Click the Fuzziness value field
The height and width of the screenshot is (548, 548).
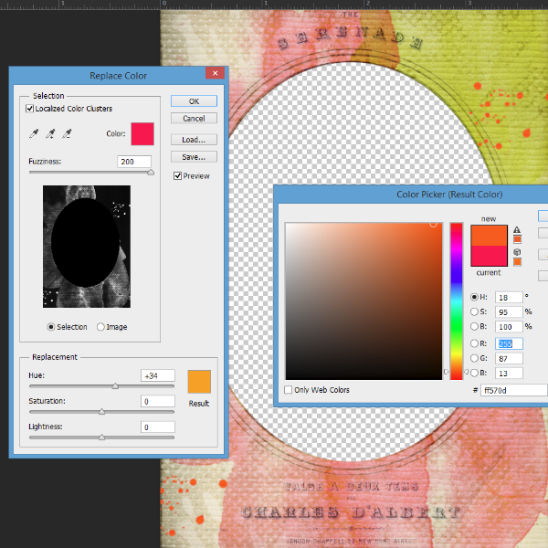[x=134, y=162]
